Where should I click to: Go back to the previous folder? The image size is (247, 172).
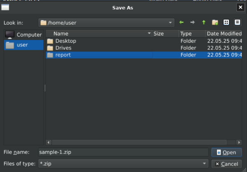tap(182, 23)
